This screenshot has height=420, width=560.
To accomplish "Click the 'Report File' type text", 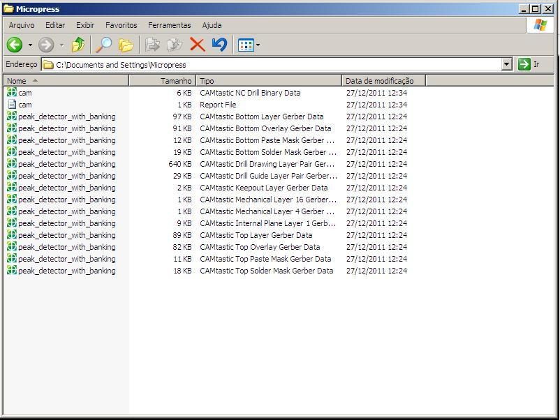I will (218, 105).
